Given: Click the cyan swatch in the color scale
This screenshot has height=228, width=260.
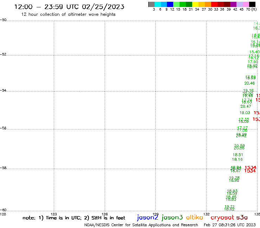Looking at the screenshot, I should [x=158, y=4].
